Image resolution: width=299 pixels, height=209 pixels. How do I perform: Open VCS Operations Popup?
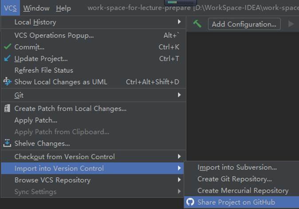pos(54,35)
